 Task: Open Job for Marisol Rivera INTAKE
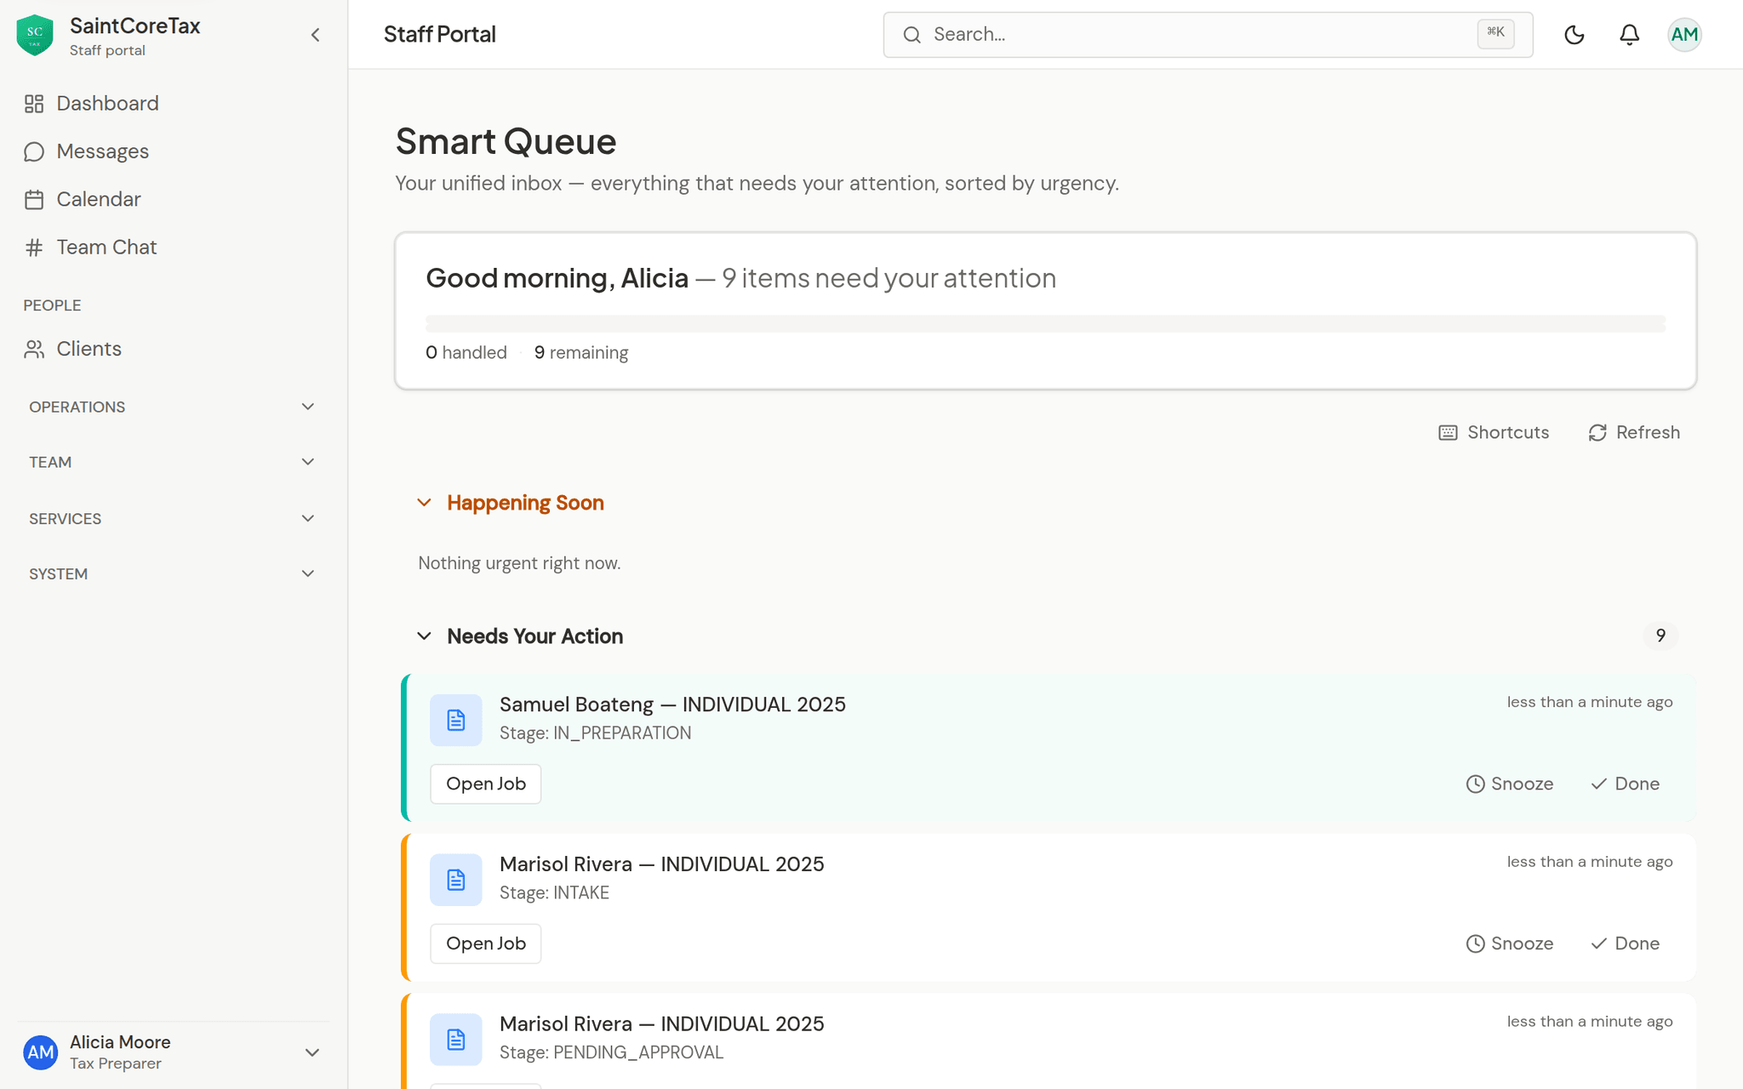pyautogui.click(x=486, y=944)
